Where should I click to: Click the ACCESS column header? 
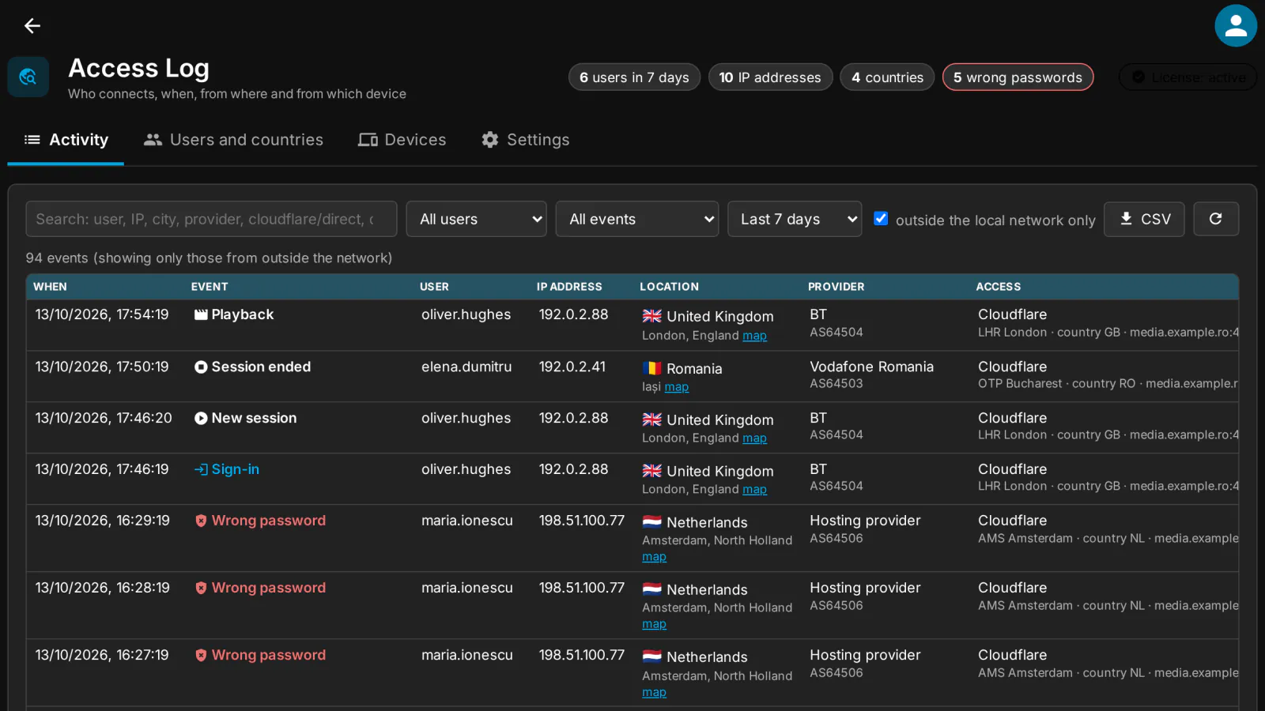[998, 287]
